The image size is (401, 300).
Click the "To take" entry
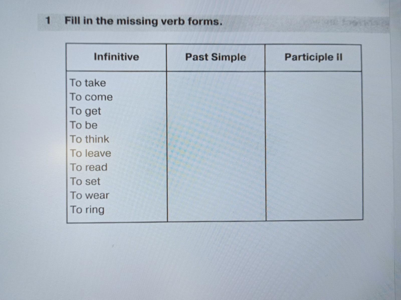(x=88, y=83)
